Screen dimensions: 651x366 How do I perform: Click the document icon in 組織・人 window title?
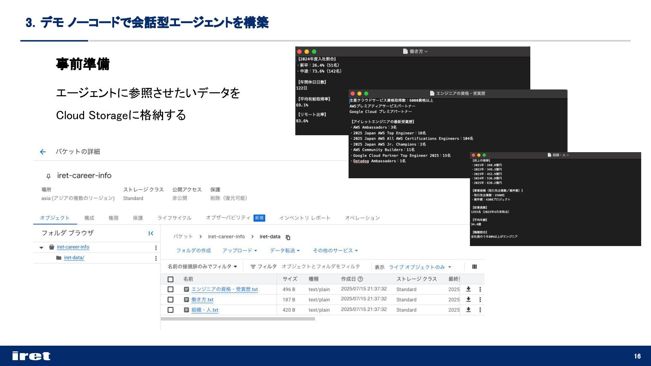pos(549,155)
